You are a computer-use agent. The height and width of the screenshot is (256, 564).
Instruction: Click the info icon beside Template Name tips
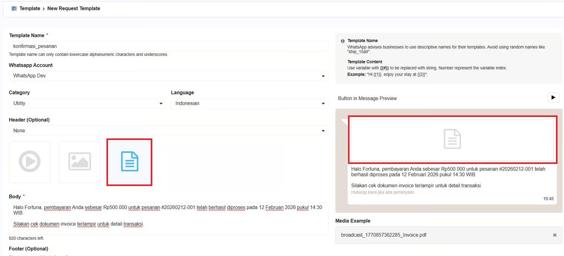click(x=342, y=41)
